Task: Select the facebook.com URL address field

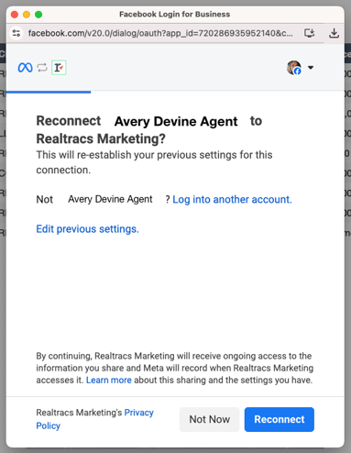Action: pyautogui.click(x=160, y=33)
